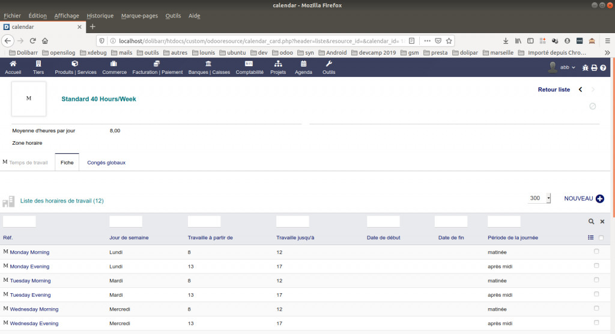The height and width of the screenshot is (334, 615).
Task: Clear filters with the X icon
Action: [602, 221]
